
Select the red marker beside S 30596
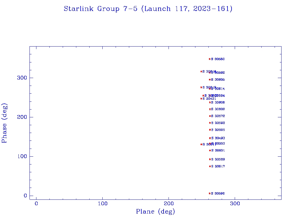pos(210,193)
